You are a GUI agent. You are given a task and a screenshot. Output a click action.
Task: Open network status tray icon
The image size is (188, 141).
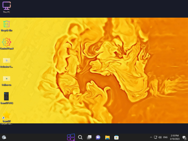[156, 137]
